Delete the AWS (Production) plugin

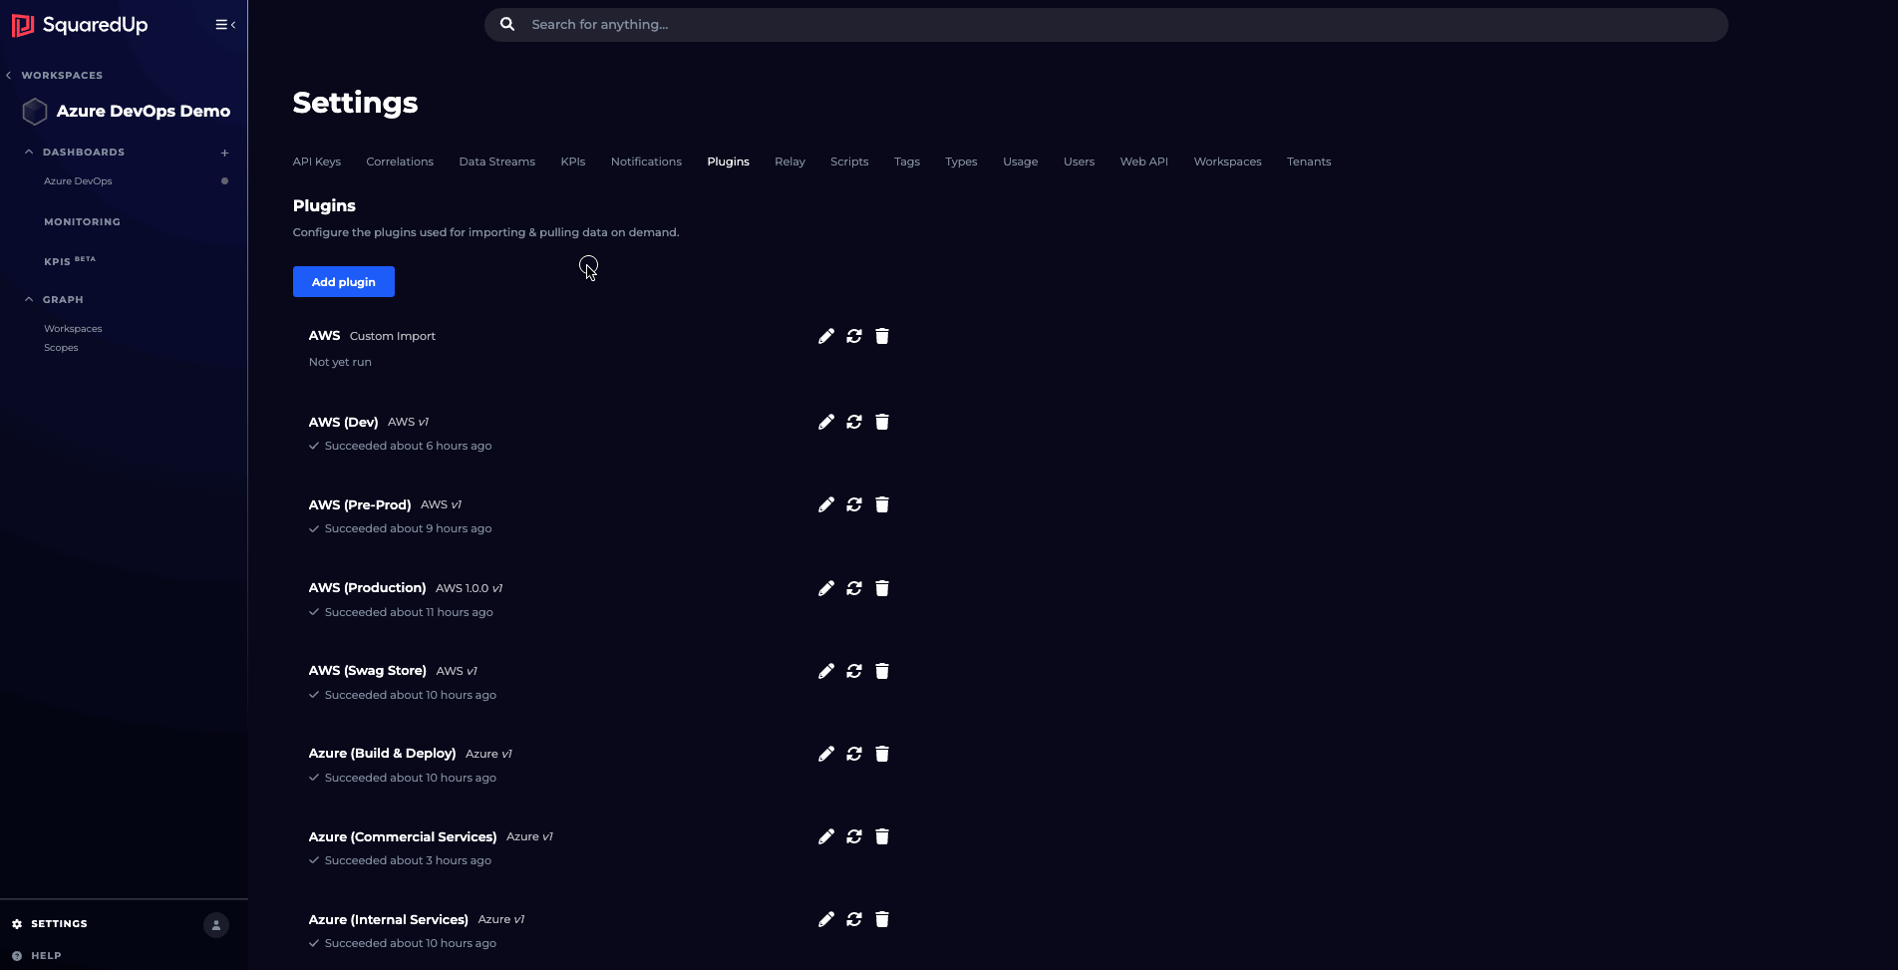point(882,588)
